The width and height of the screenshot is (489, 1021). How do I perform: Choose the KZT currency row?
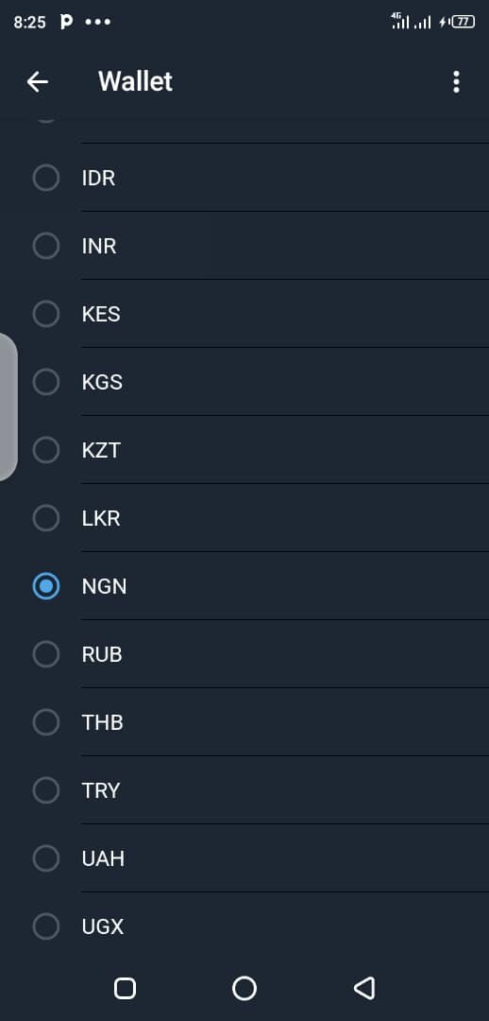pos(244,450)
